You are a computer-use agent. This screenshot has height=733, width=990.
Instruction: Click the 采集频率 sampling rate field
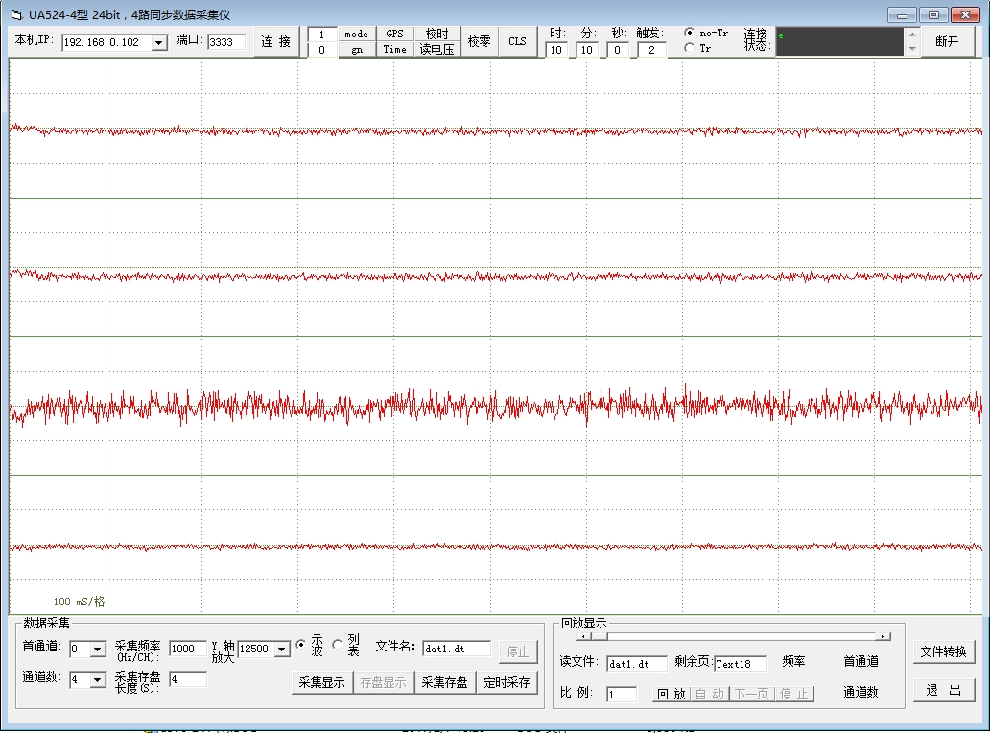pos(187,649)
